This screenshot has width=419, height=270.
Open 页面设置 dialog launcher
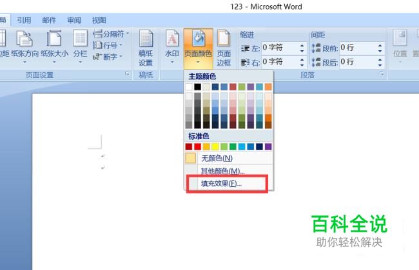[x=127, y=73]
